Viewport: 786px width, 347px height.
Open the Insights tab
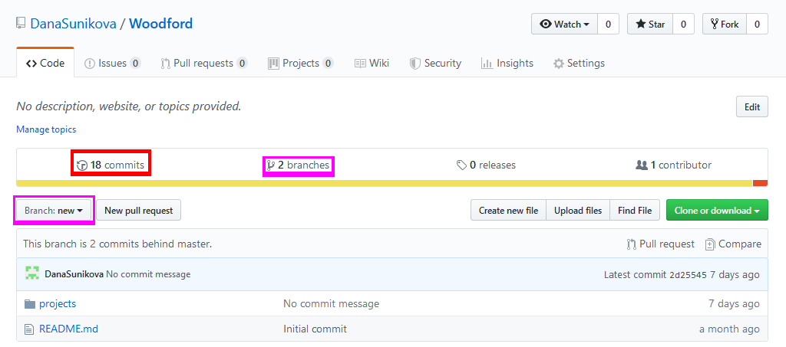pyautogui.click(x=507, y=64)
